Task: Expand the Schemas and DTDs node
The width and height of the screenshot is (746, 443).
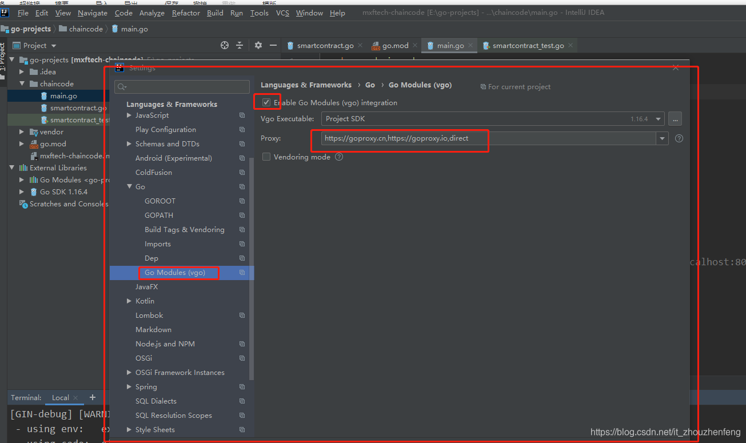Action: (x=129, y=144)
